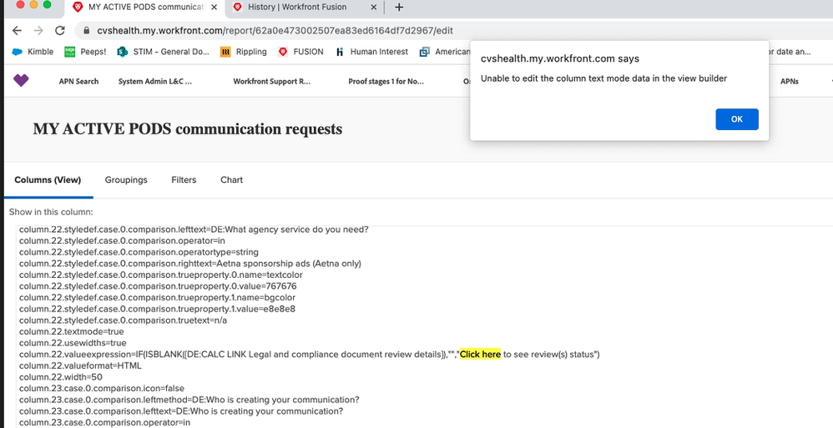Image resolution: width=833 pixels, height=428 pixels.
Task: Click column.22 lefttext agency service line
Action: [x=194, y=229]
